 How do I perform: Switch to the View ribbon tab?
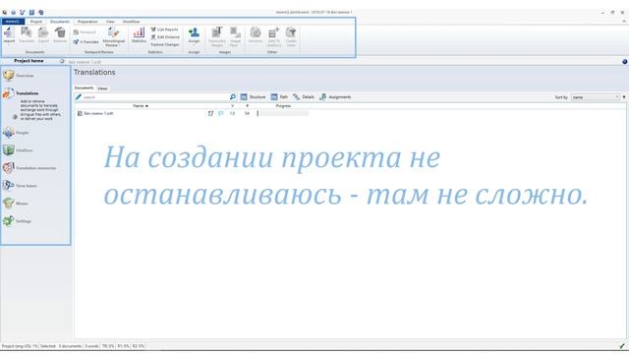tap(110, 22)
